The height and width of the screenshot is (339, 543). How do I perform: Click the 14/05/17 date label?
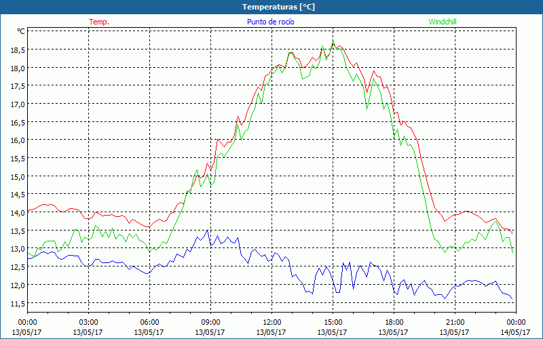[x=515, y=332]
